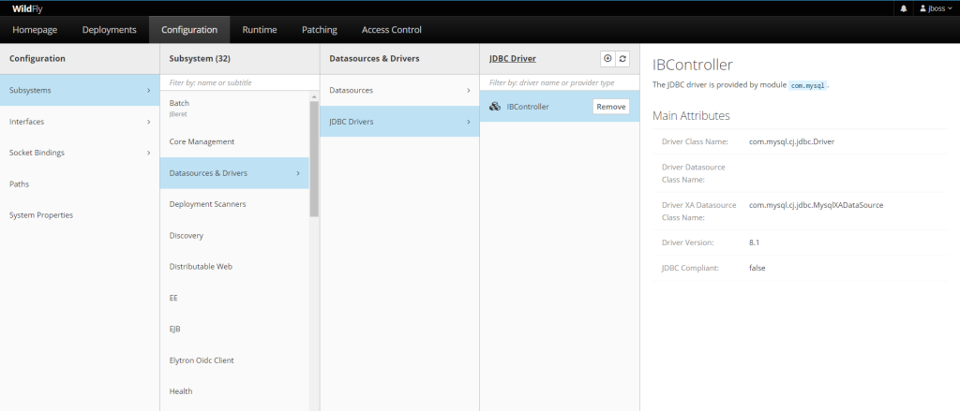The height and width of the screenshot is (411, 960).
Task: Select the EJB subsystem
Action: click(x=234, y=329)
